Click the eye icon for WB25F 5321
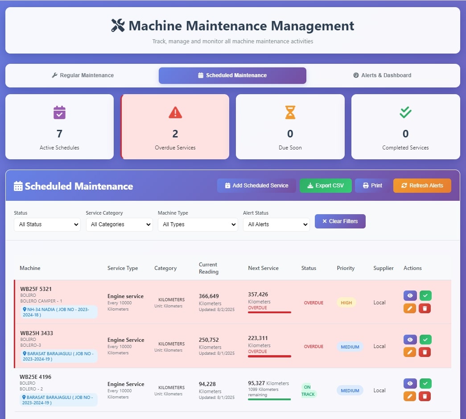 (x=409, y=295)
